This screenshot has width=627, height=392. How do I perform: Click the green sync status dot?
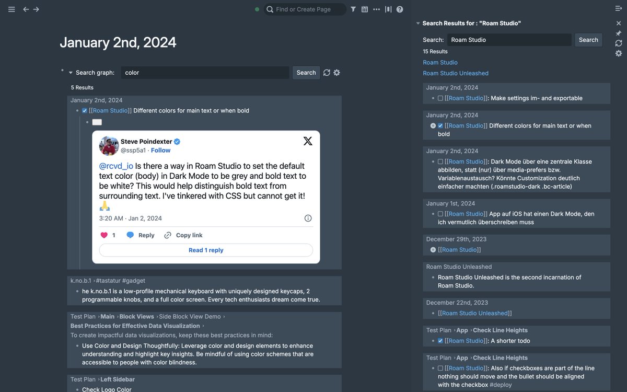(x=257, y=9)
